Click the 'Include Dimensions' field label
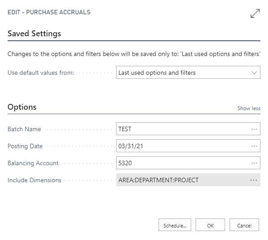The width and height of the screenshot is (268, 240). tap(34, 180)
